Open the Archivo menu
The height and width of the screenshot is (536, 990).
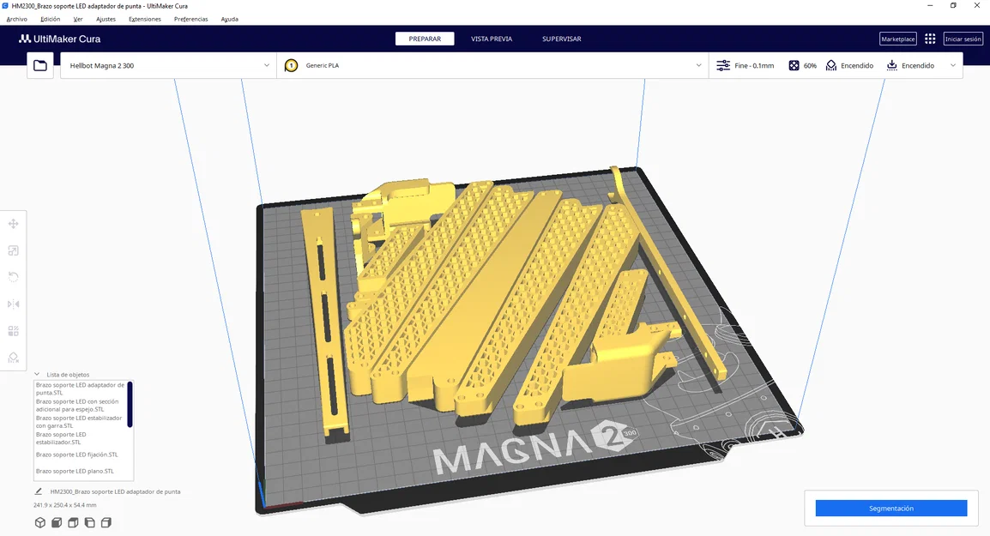point(17,19)
